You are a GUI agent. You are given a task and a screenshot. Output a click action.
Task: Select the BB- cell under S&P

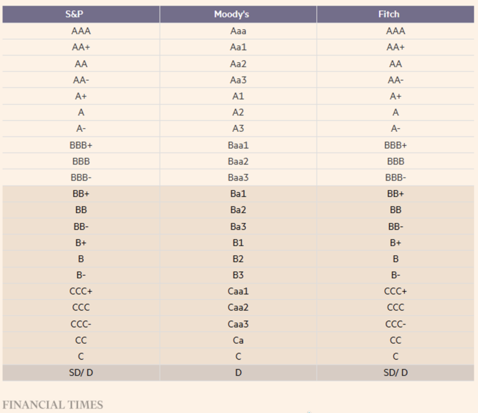(81, 226)
